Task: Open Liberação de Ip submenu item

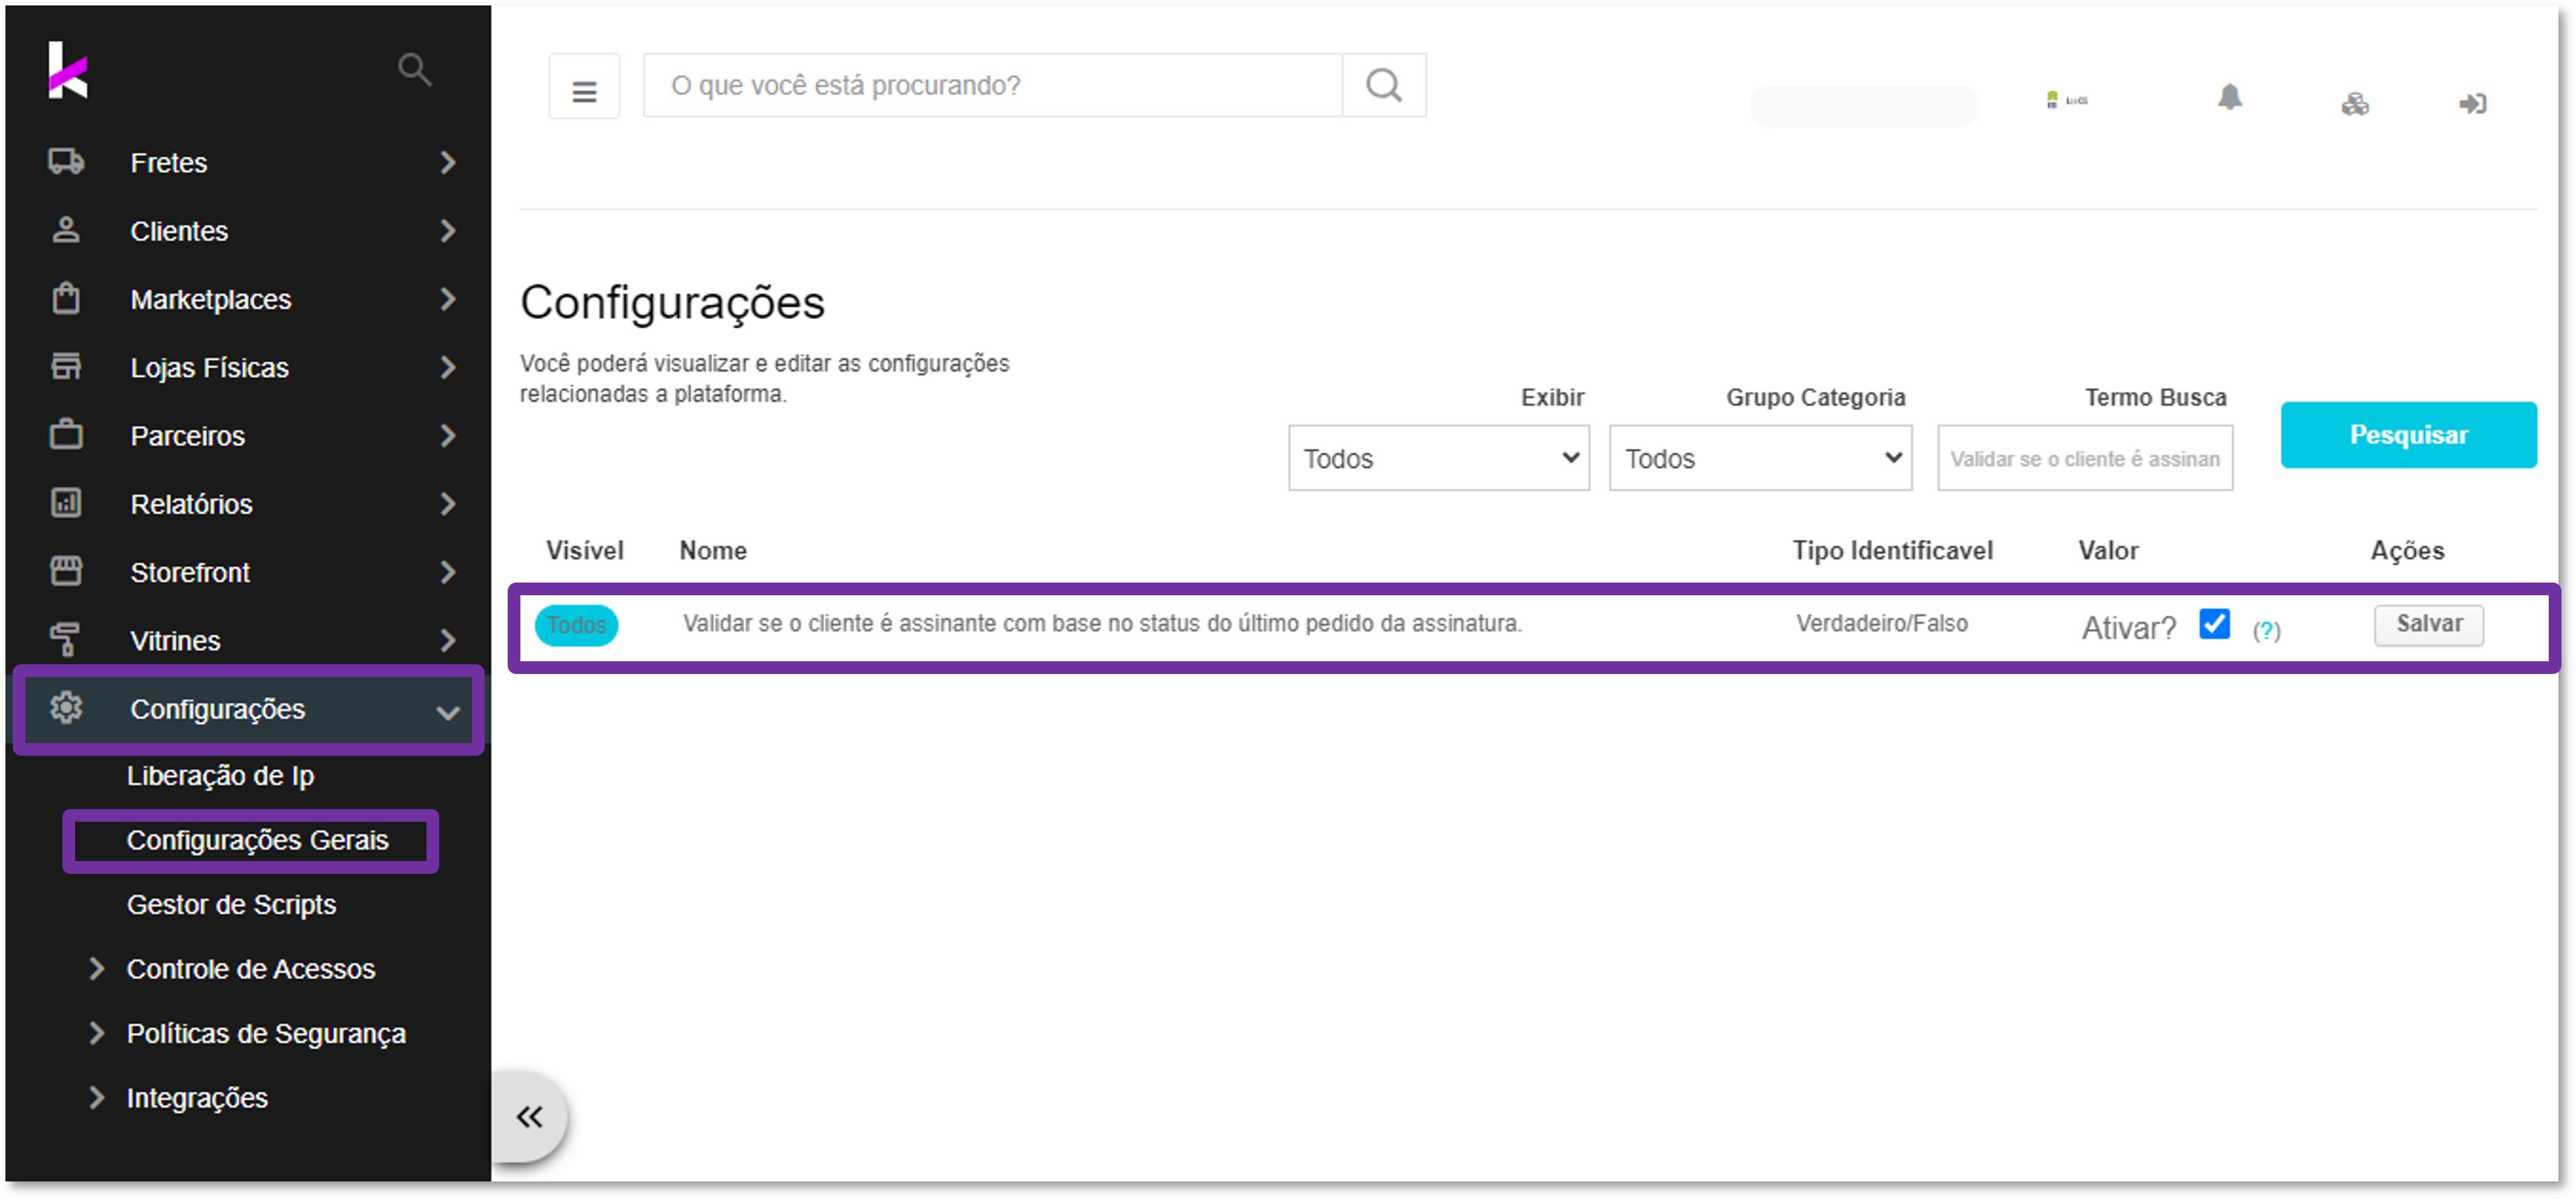Action: tap(220, 776)
